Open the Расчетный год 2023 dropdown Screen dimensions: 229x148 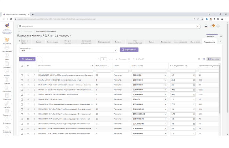69,49
